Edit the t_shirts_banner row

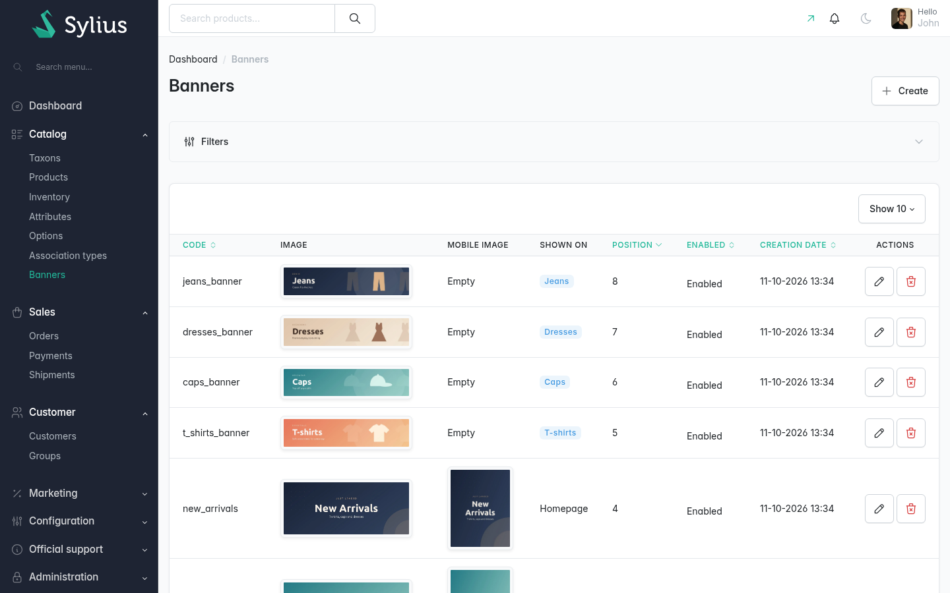pos(879,433)
